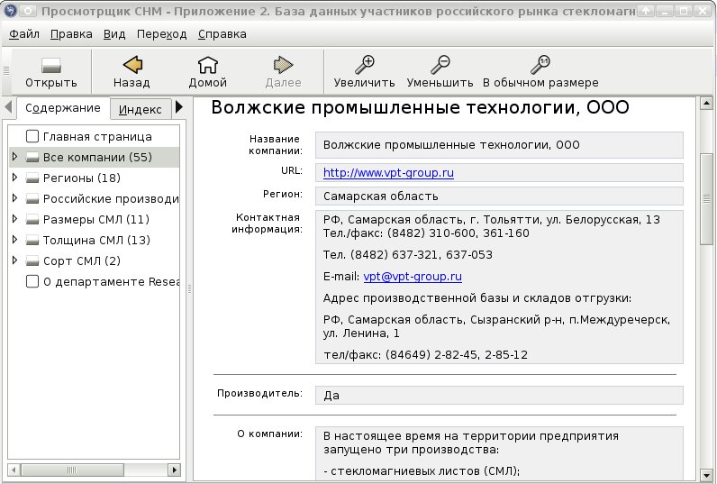Expand the Толщина СМЛ (13) tree node
The height and width of the screenshot is (484, 717).
click(14, 240)
